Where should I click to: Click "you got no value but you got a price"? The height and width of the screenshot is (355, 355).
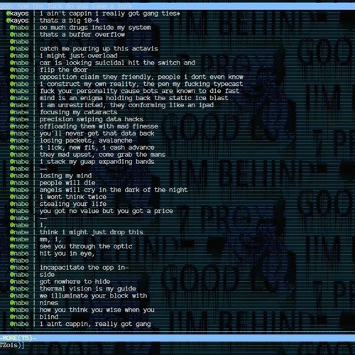(106, 211)
